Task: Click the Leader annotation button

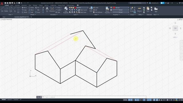Action: pyautogui.click(x=58, y=10)
